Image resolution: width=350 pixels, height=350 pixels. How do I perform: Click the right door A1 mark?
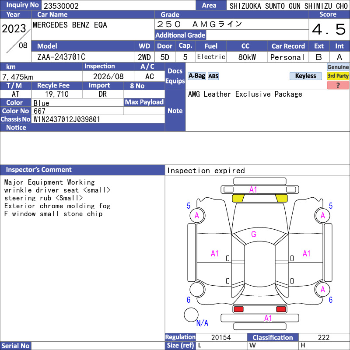point(307,254)
